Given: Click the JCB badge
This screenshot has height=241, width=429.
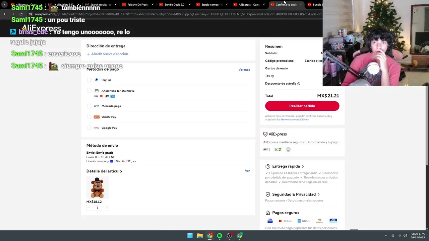Looking at the screenshot, I should 333,221.
